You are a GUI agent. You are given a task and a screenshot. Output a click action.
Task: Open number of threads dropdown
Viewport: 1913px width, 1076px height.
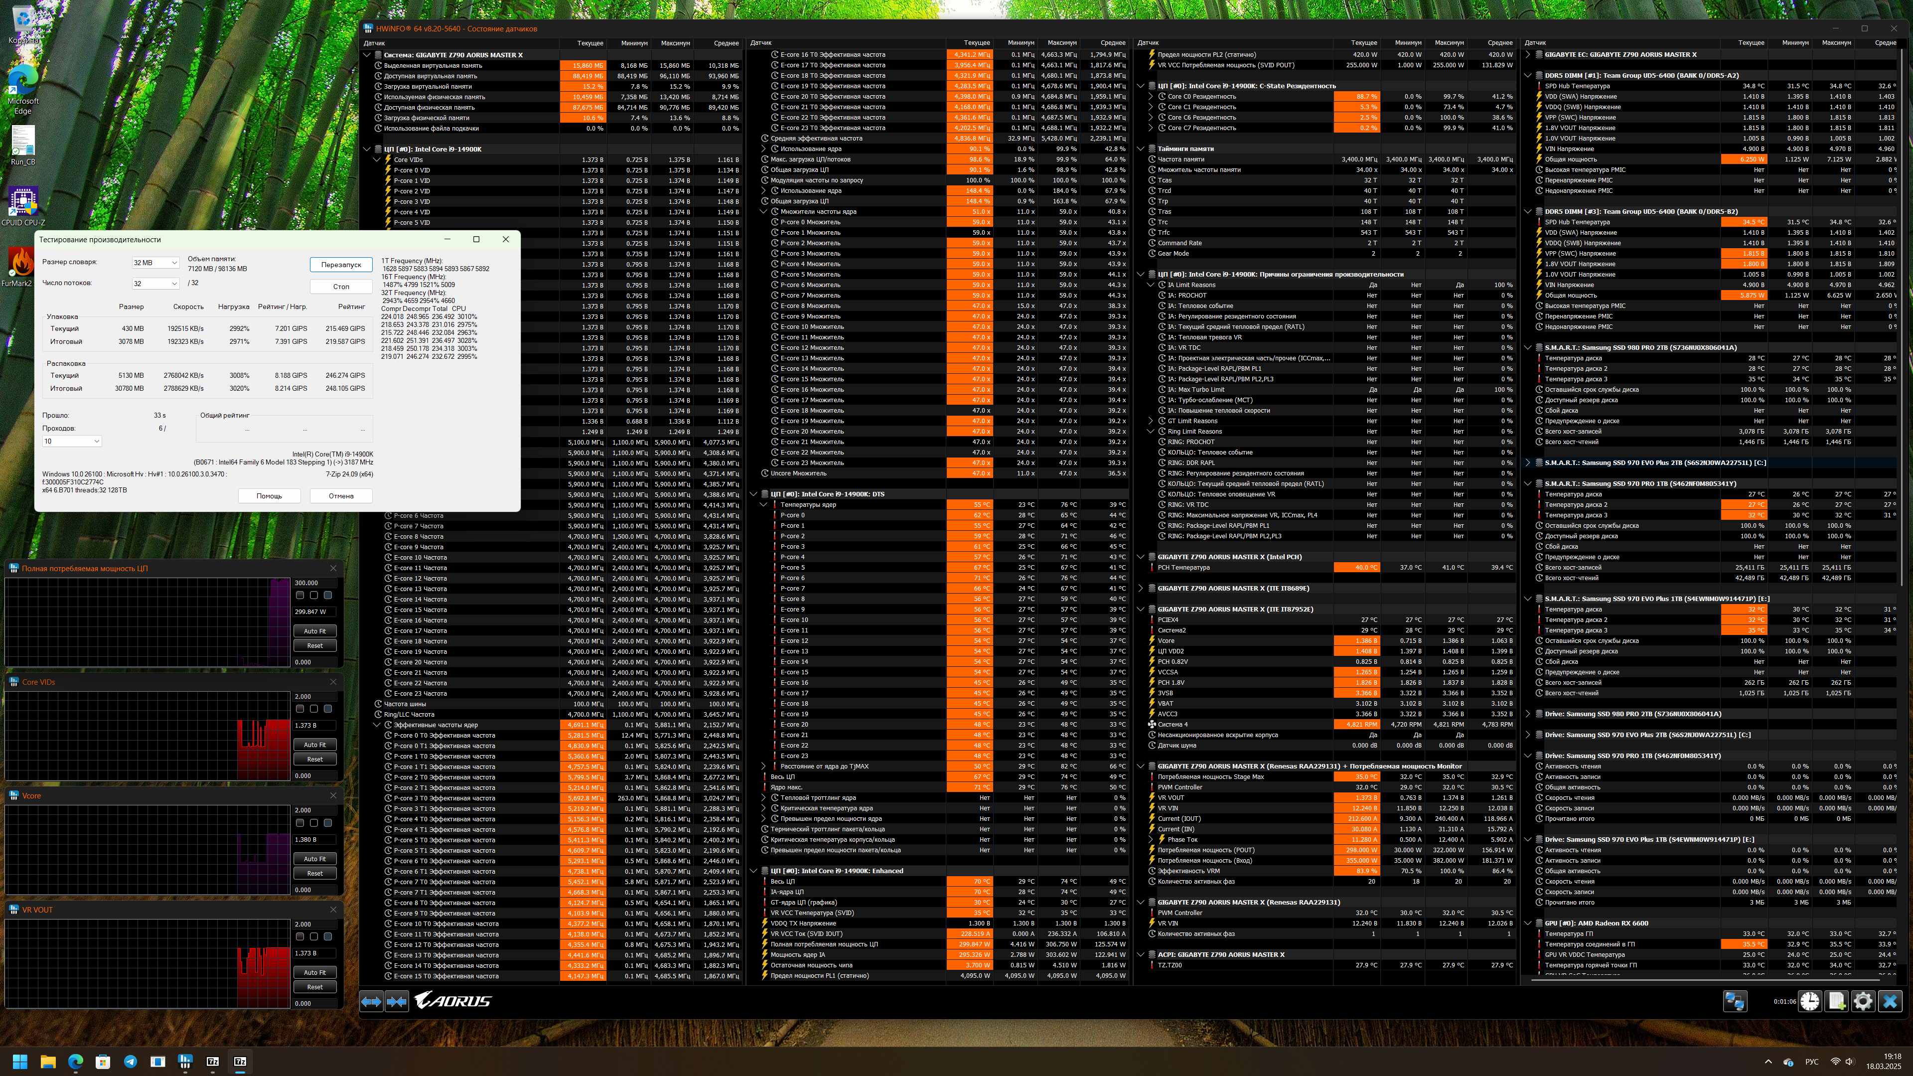tap(155, 284)
